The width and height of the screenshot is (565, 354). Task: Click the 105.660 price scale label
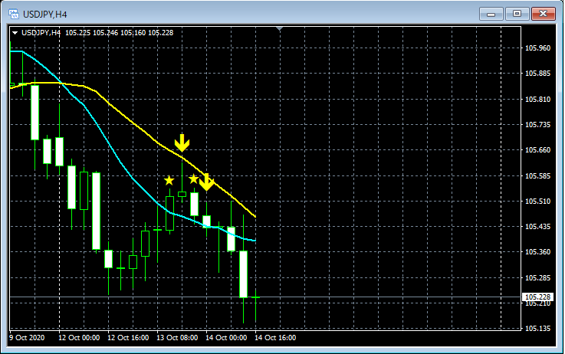(537, 150)
